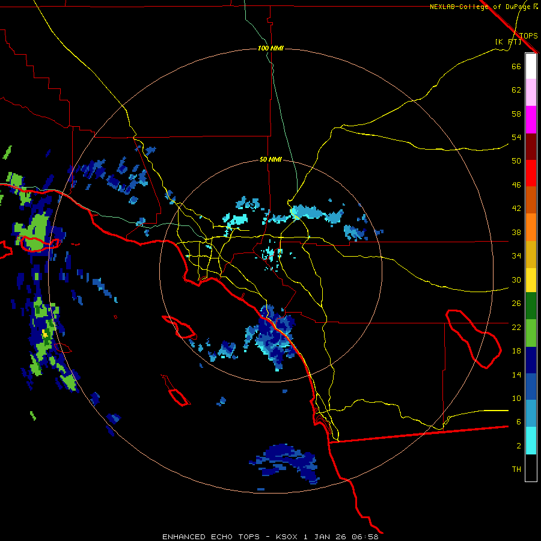Click the 10 legend value
Image resolution: width=541 pixels, height=541 pixels.
[x=516, y=398]
